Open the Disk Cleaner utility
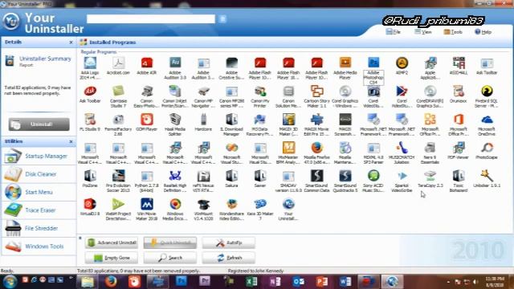The height and width of the screenshot is (289, 514). click(x=39, y=174)
